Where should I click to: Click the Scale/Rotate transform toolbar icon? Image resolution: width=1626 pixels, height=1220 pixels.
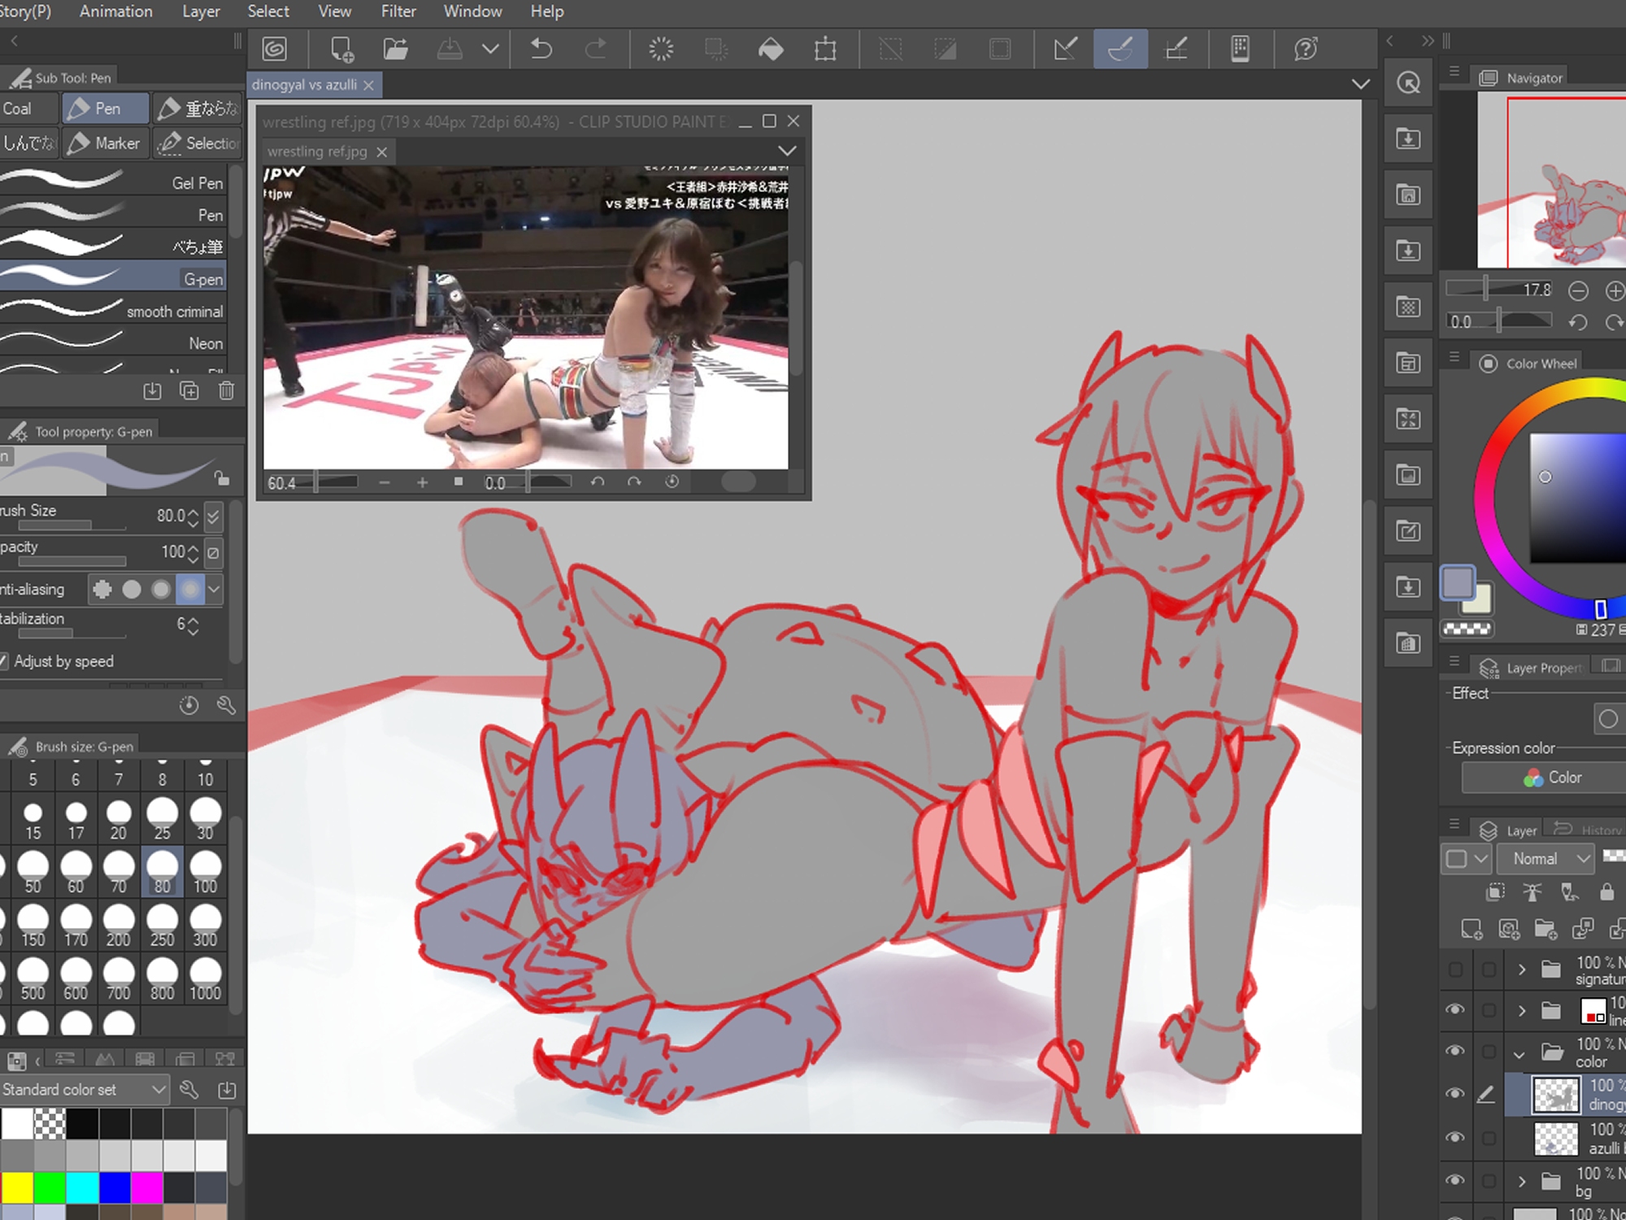tap(825, 49)
